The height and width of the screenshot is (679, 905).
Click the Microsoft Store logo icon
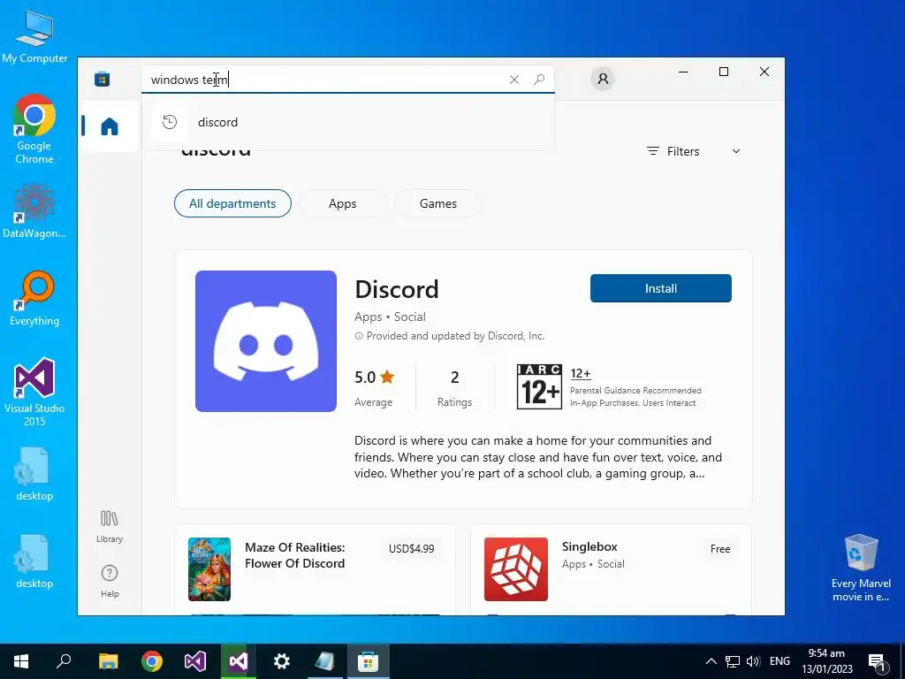(103, 79)
